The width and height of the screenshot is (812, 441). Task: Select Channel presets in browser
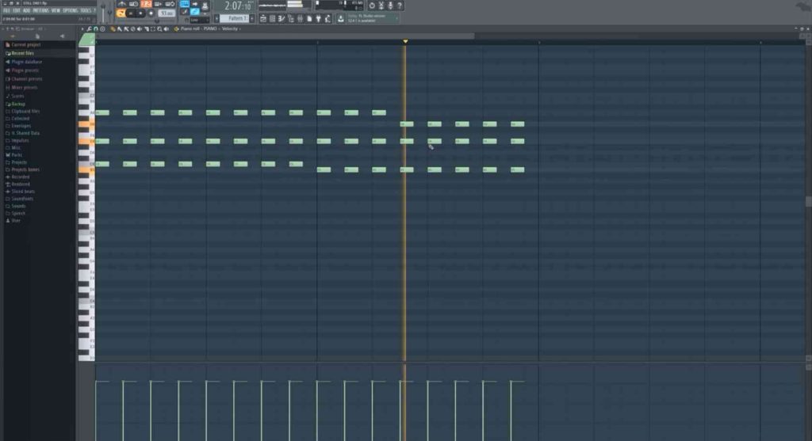coord(26,78)
